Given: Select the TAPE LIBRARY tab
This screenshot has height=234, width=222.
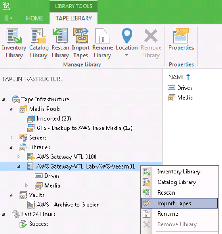Looking at the screenshot, I should coord(74,18).
